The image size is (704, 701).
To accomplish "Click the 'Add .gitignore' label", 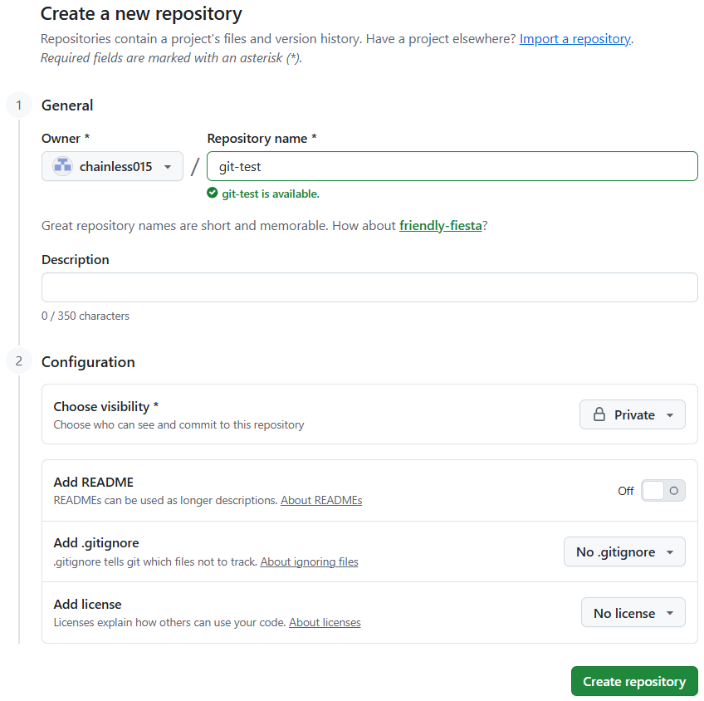I will click(x=96, y=543).
